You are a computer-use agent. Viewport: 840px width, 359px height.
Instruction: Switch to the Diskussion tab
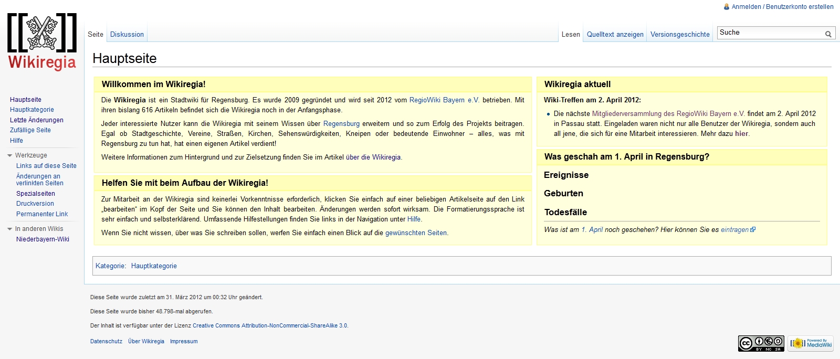point(127,35)
